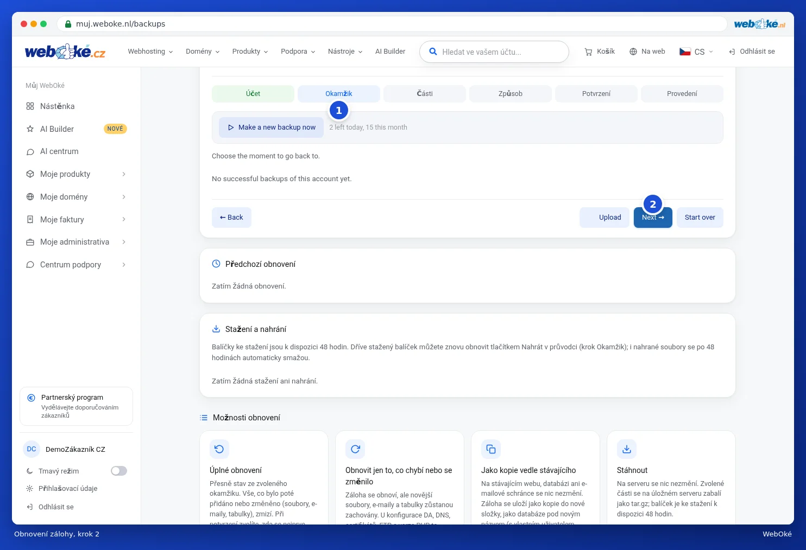Image resolution: width=806 pixels, height=550 pixels.
Task: Click the Upload button
Action: coord(604,218)
